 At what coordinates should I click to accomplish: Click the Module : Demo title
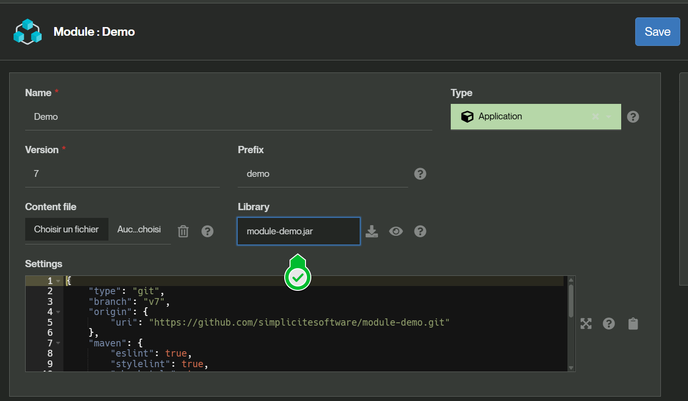94,32
